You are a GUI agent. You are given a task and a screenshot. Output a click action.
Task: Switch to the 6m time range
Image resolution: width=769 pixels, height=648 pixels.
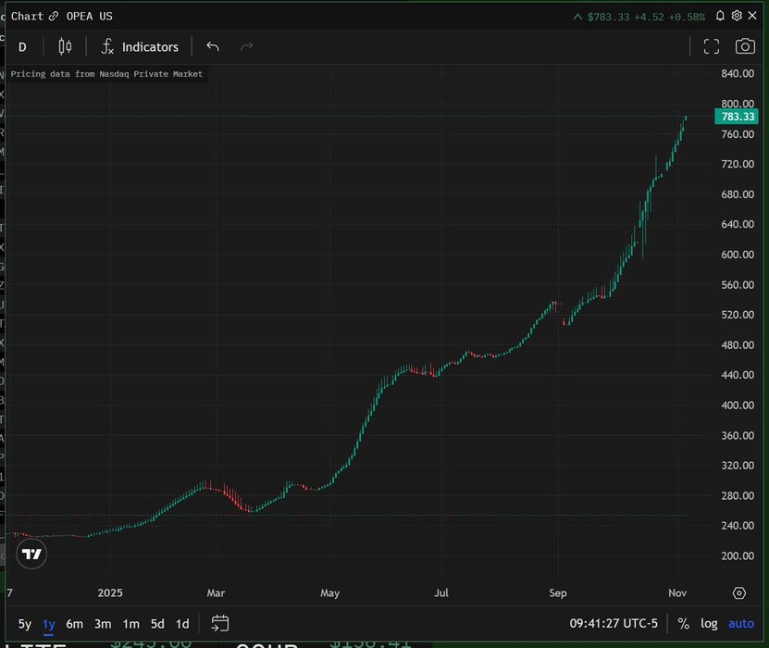click(74, 624)
